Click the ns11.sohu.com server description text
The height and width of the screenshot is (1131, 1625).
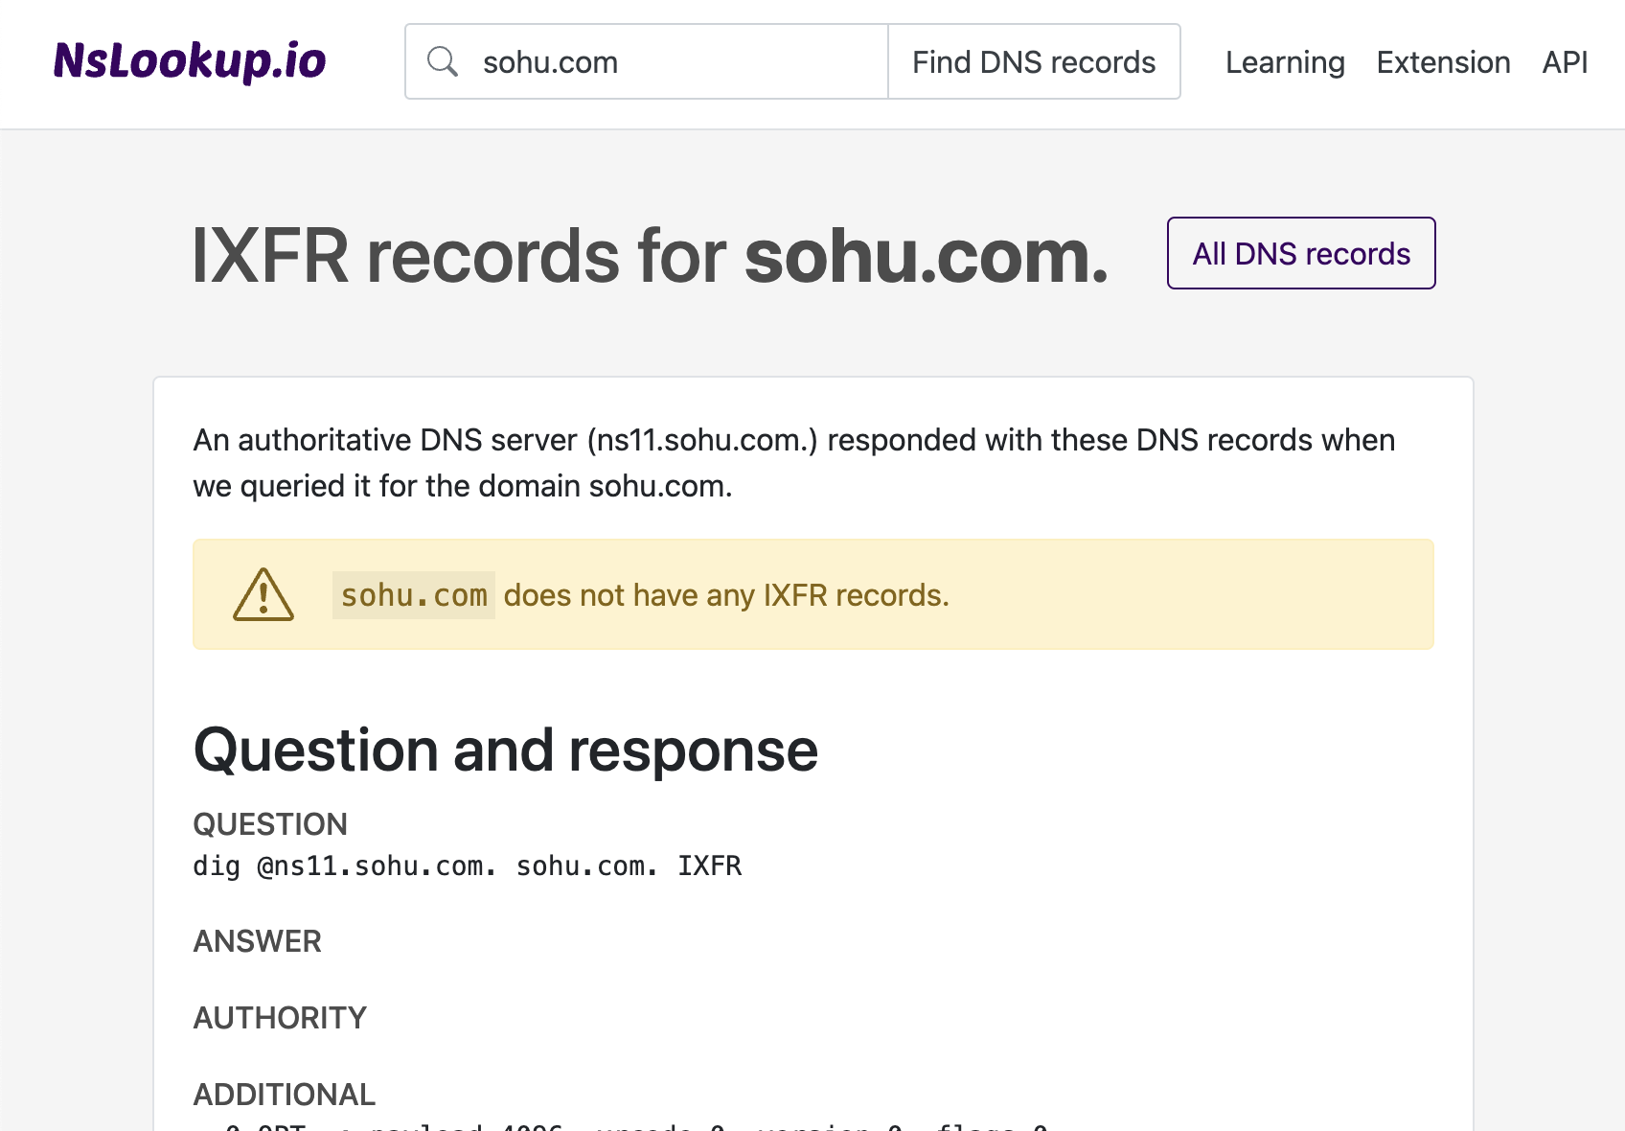click(793, 462)
